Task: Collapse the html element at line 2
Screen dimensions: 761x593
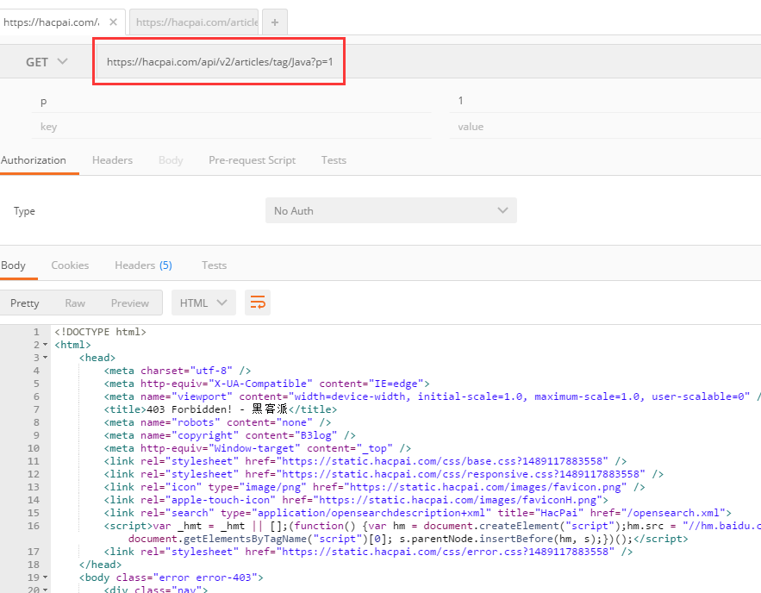Action: [45, 345]
